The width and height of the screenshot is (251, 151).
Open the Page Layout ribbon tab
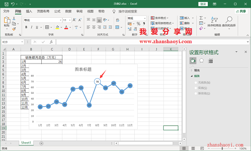click(x=43, y=11)
